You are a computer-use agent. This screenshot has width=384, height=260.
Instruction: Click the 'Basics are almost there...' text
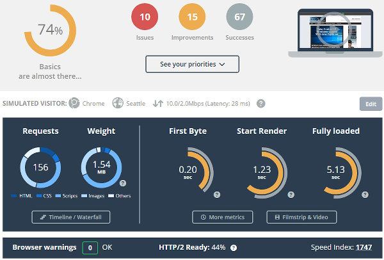pyautogui.click(x=50, y=72)
